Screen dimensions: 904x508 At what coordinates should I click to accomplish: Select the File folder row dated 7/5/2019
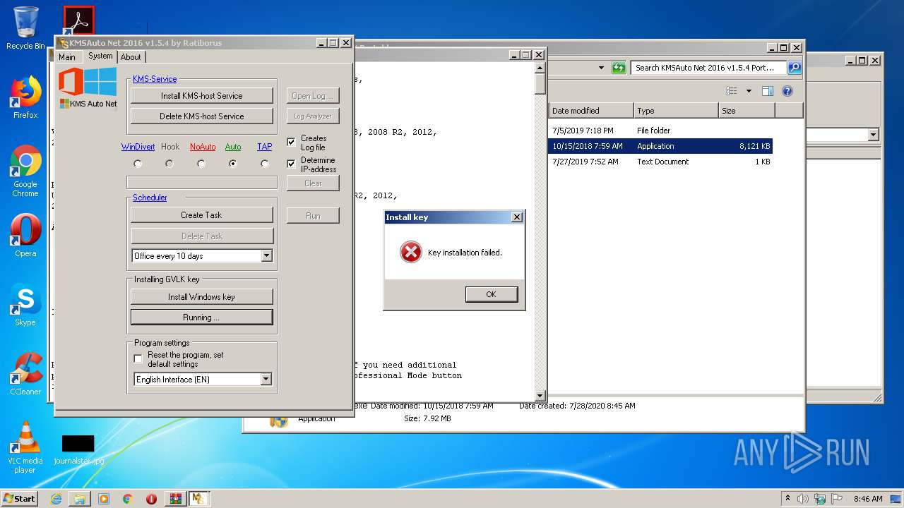pos(660,131)
